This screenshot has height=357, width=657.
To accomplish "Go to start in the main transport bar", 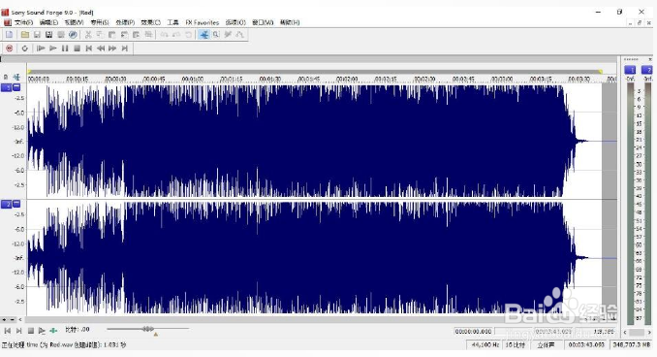I will click(x=89, y=49).
